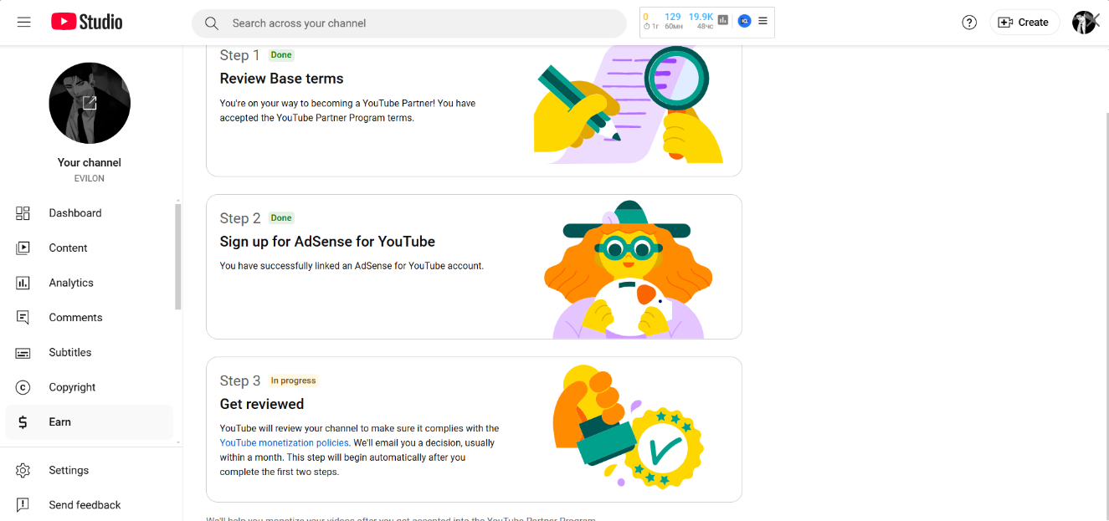Open the account avatar menu

pyautogui.click(x=1085, y=23)
